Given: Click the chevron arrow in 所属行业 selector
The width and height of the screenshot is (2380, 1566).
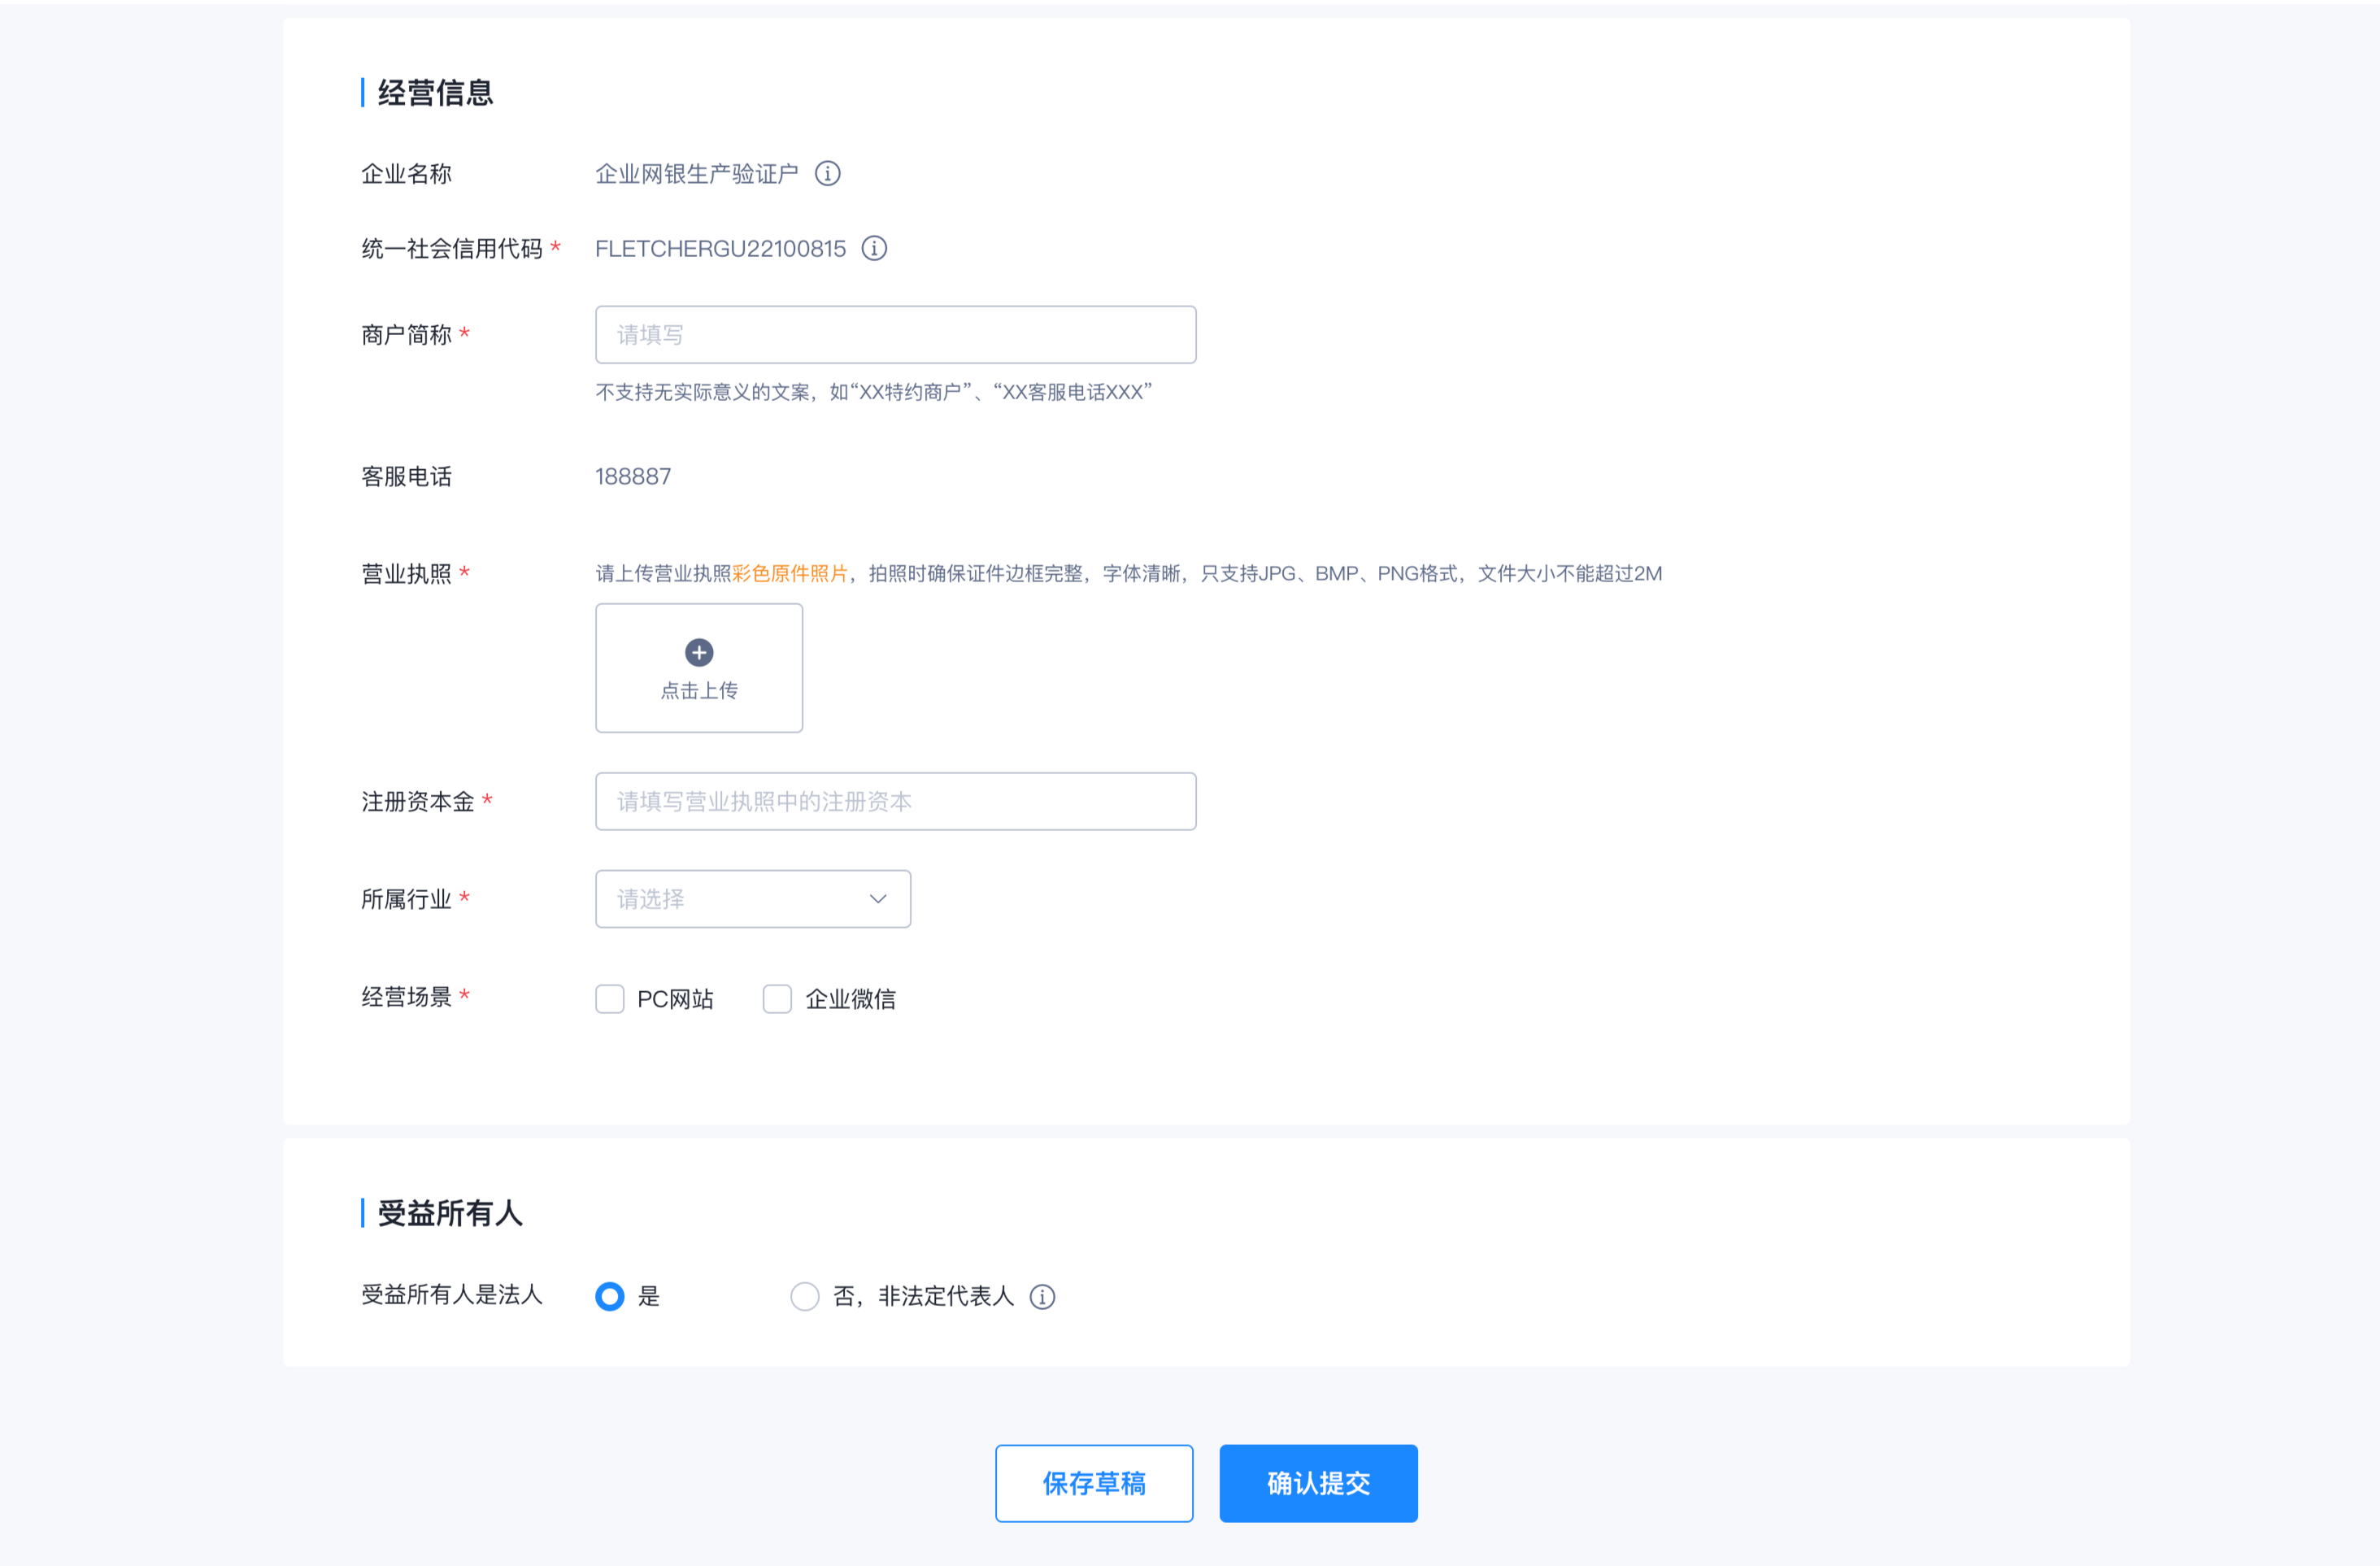Looking at the screenshot, I should pyautogui.click(x=878, y=899).
